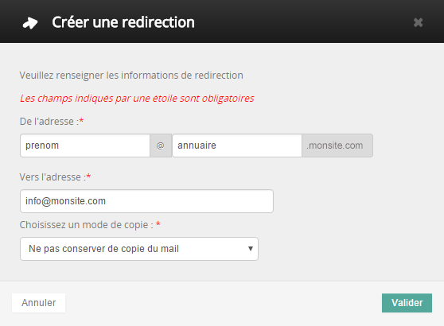
Task: Close the Créer une redirection dialog
Action: [418, 22]
